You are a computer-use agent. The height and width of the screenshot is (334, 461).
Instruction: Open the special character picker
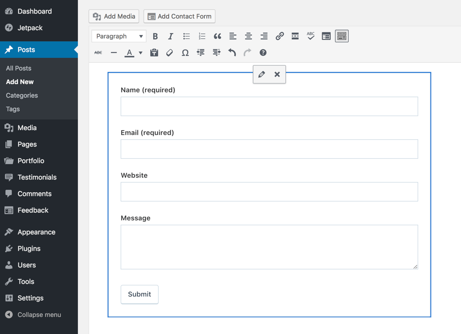pos(185,52)
